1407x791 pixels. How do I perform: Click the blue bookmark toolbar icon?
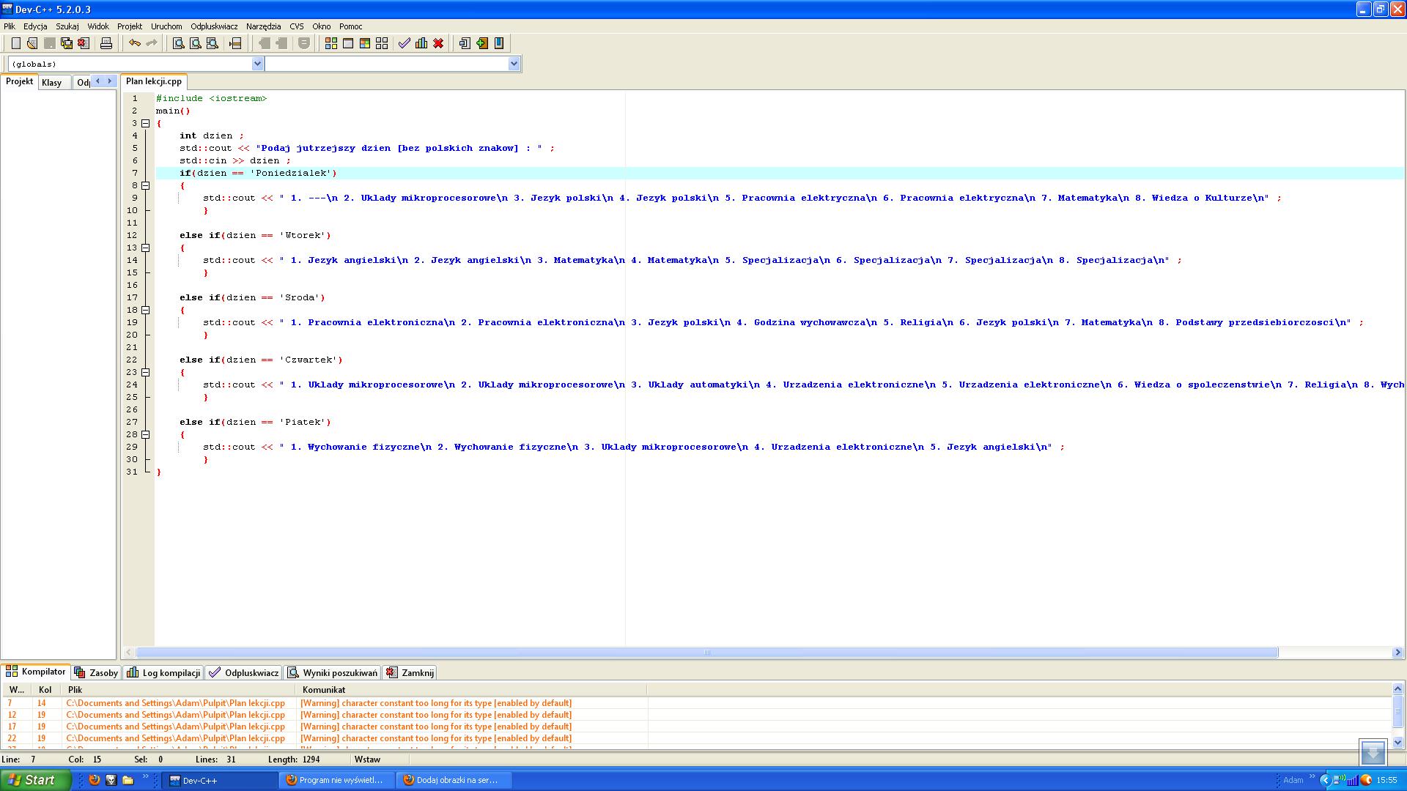point(499,43)
